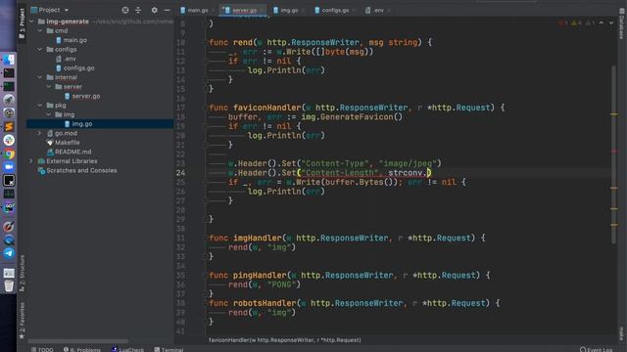Open the Project panel settings gear
This screenshot has height=352, width=627.
[154, 10]
